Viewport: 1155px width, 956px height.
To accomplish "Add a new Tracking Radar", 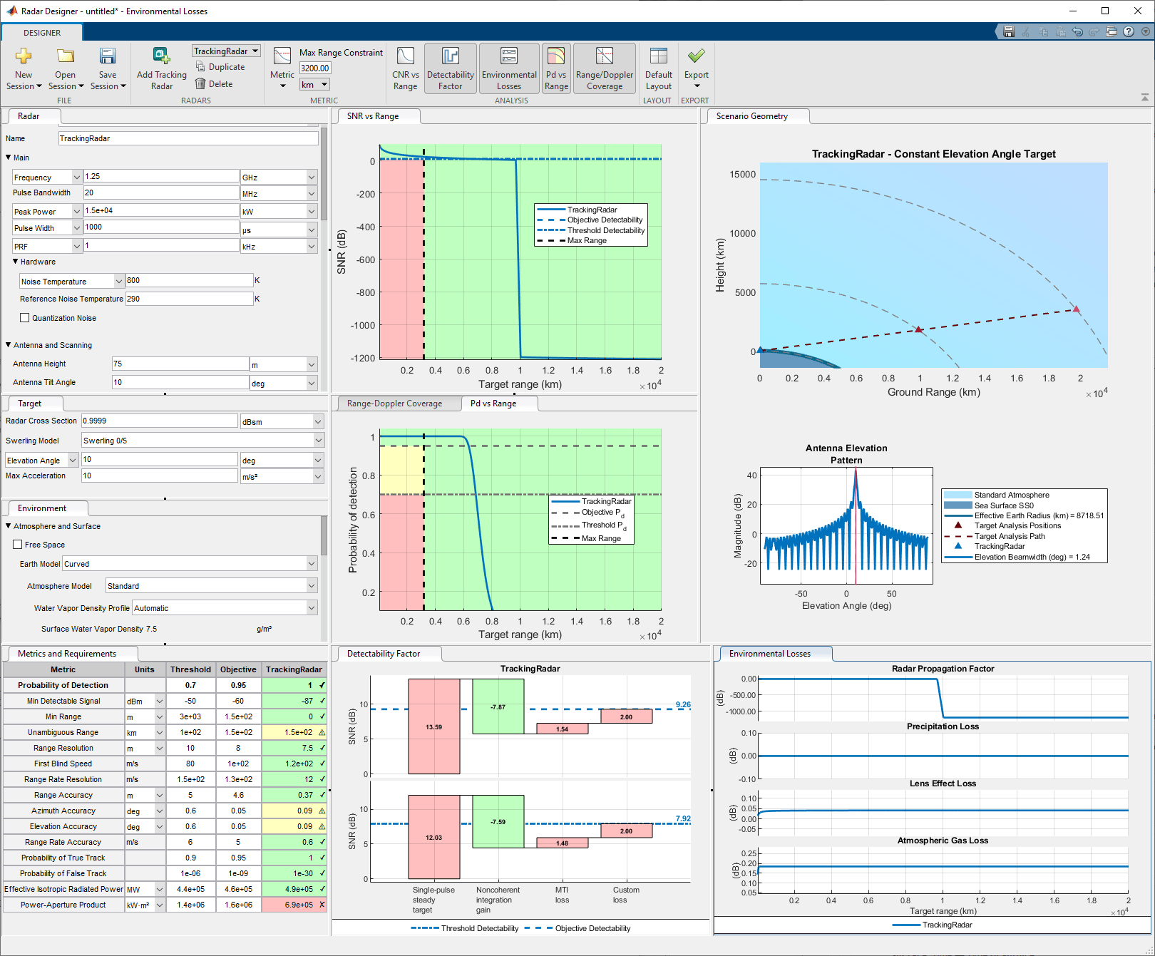I will [x=160, y=68].
